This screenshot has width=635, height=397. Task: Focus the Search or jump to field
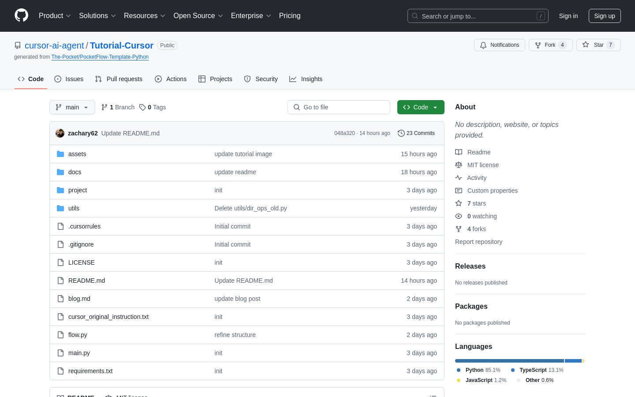[x=478, y=16]
